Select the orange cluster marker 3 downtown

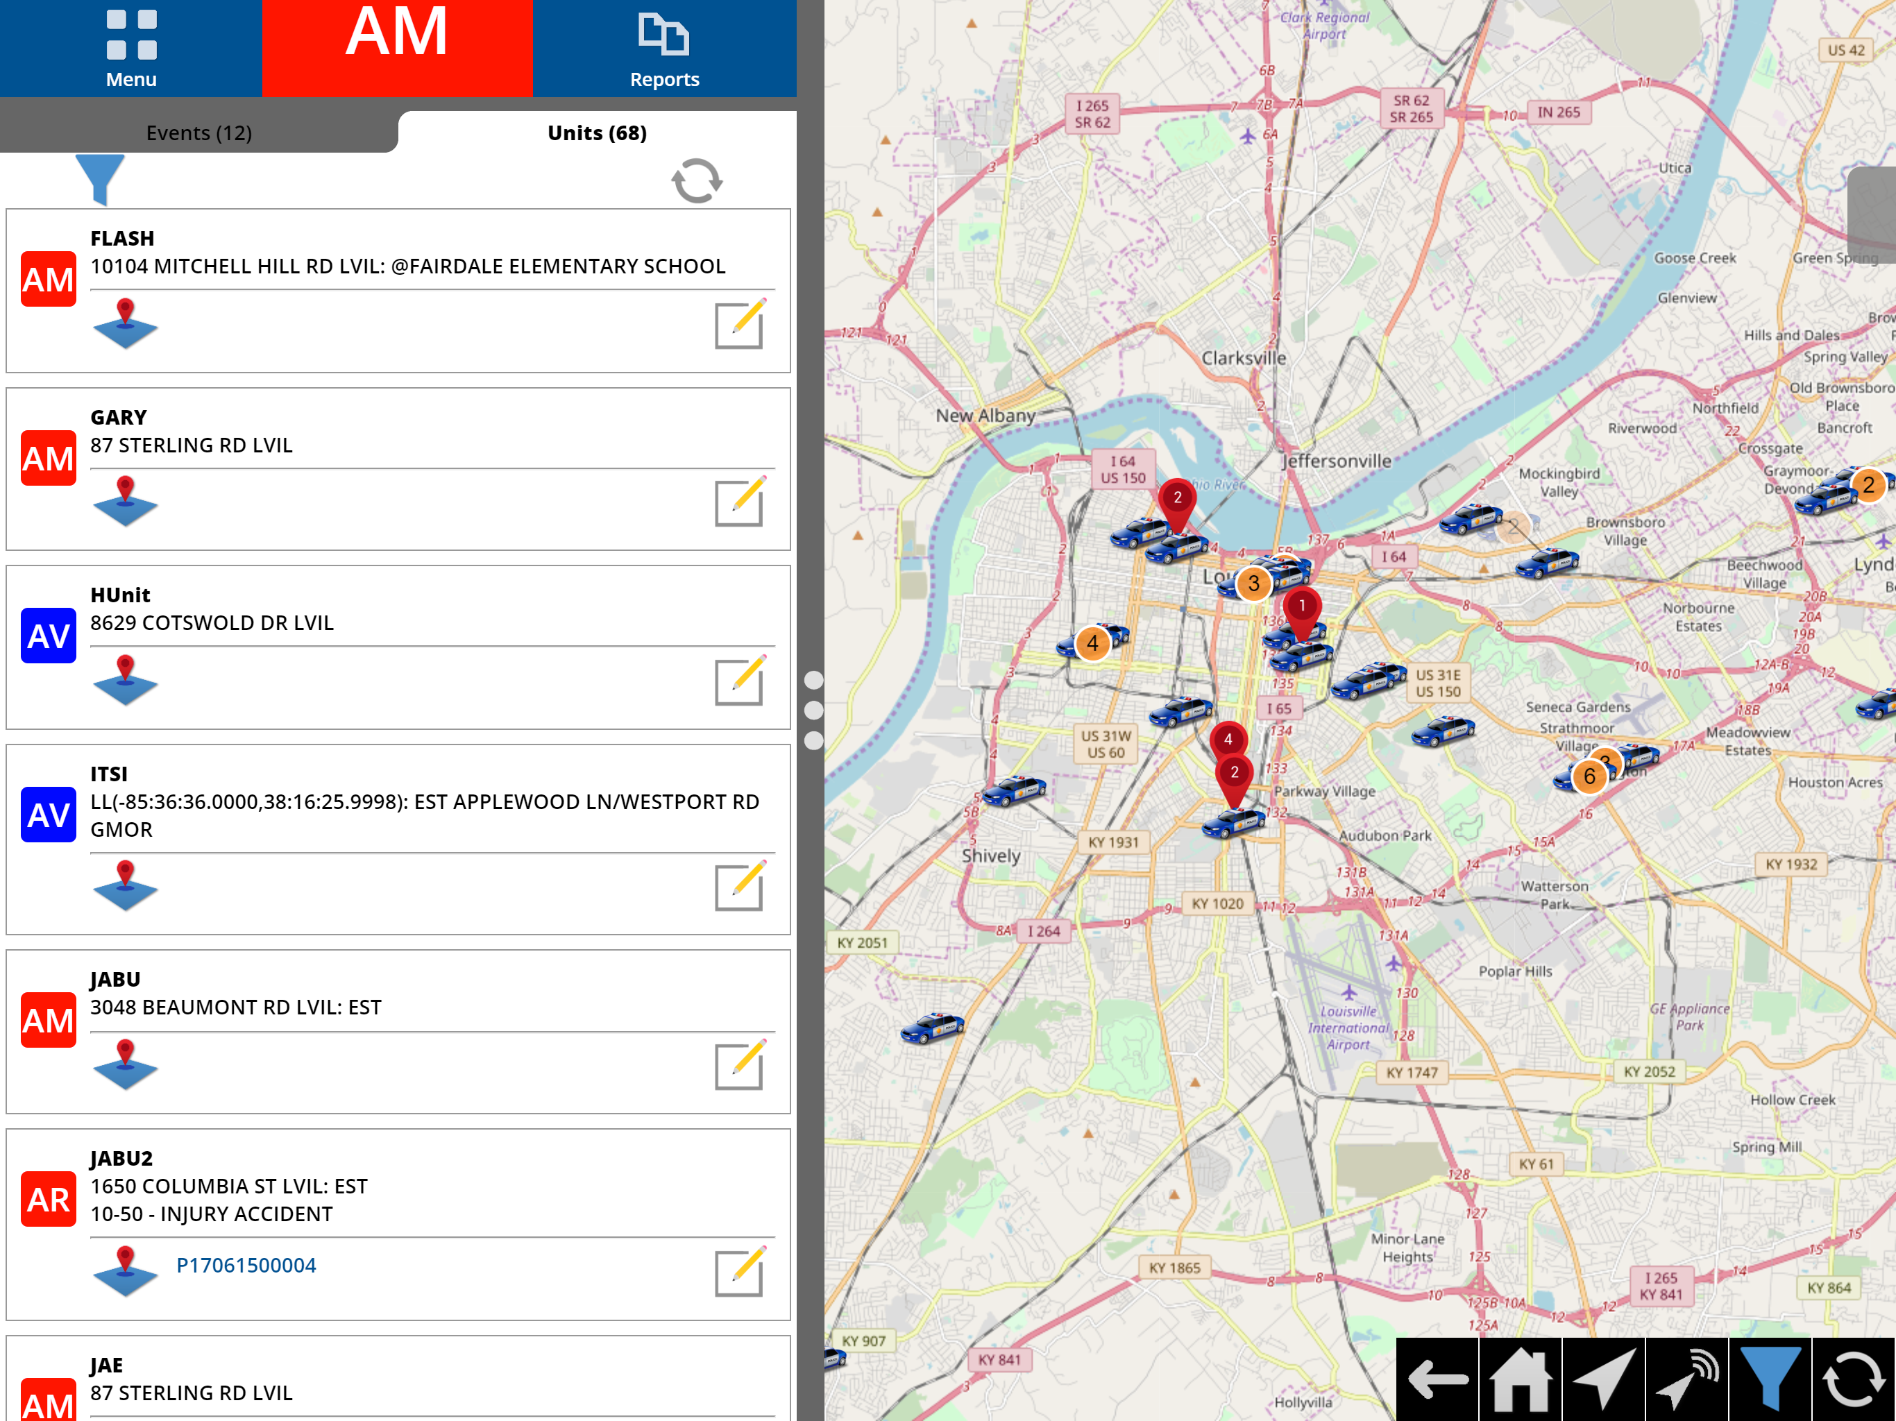pyautogui.click(x=1253, y=584)
